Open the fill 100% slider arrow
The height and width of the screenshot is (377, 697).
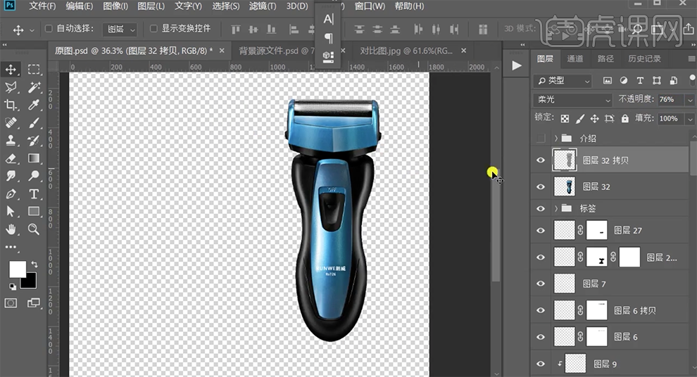(690, 119)
